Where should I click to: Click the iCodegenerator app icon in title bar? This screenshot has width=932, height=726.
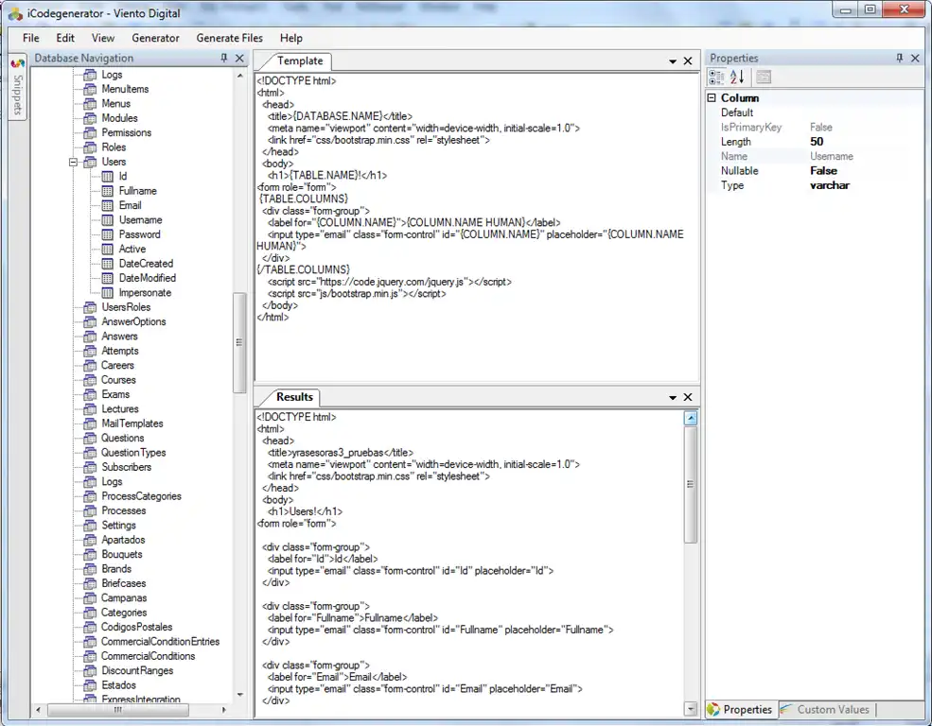15,13
